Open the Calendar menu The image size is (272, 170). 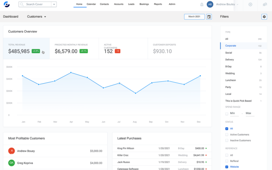click(91, 4)
